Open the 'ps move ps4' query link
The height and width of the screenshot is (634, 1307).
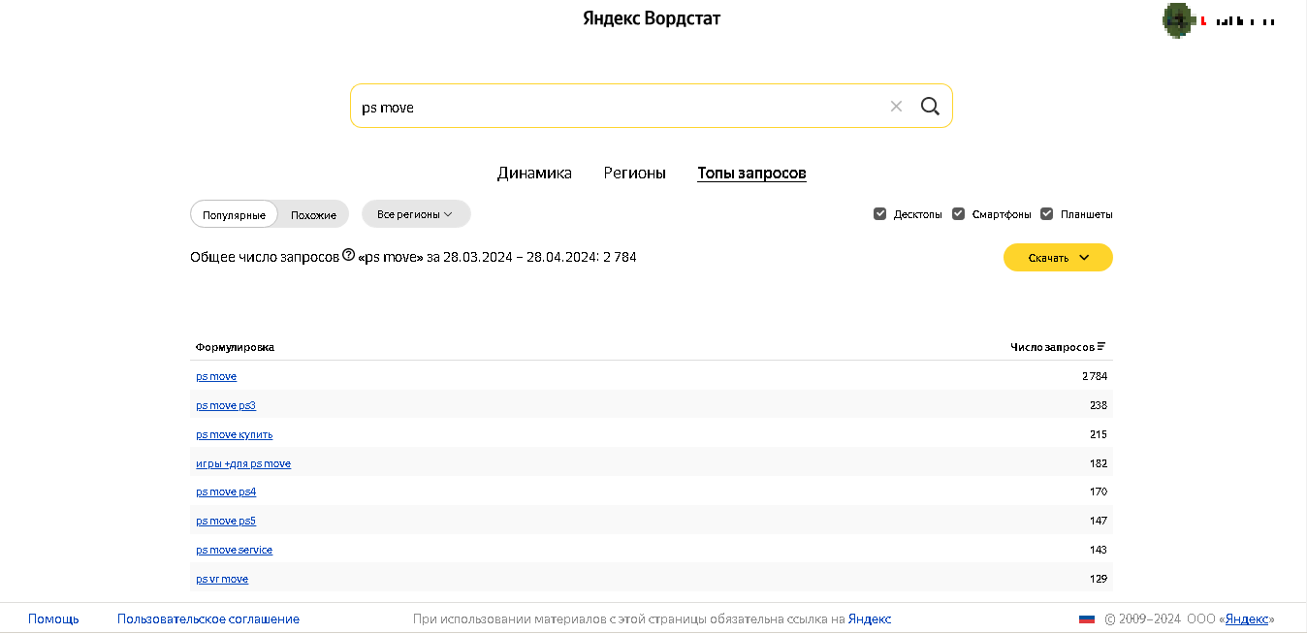tap(226, 491)
